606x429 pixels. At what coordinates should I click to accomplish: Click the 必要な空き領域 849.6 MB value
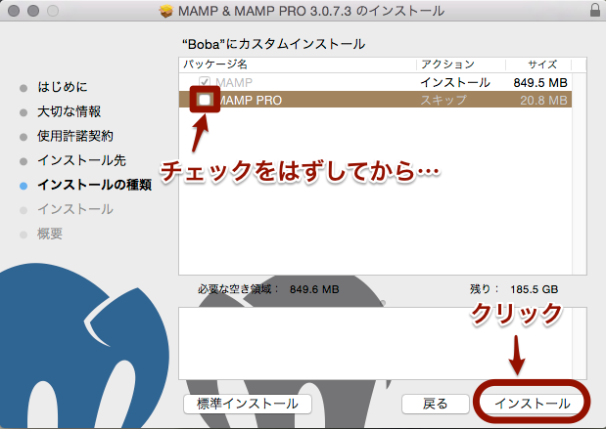314,289
